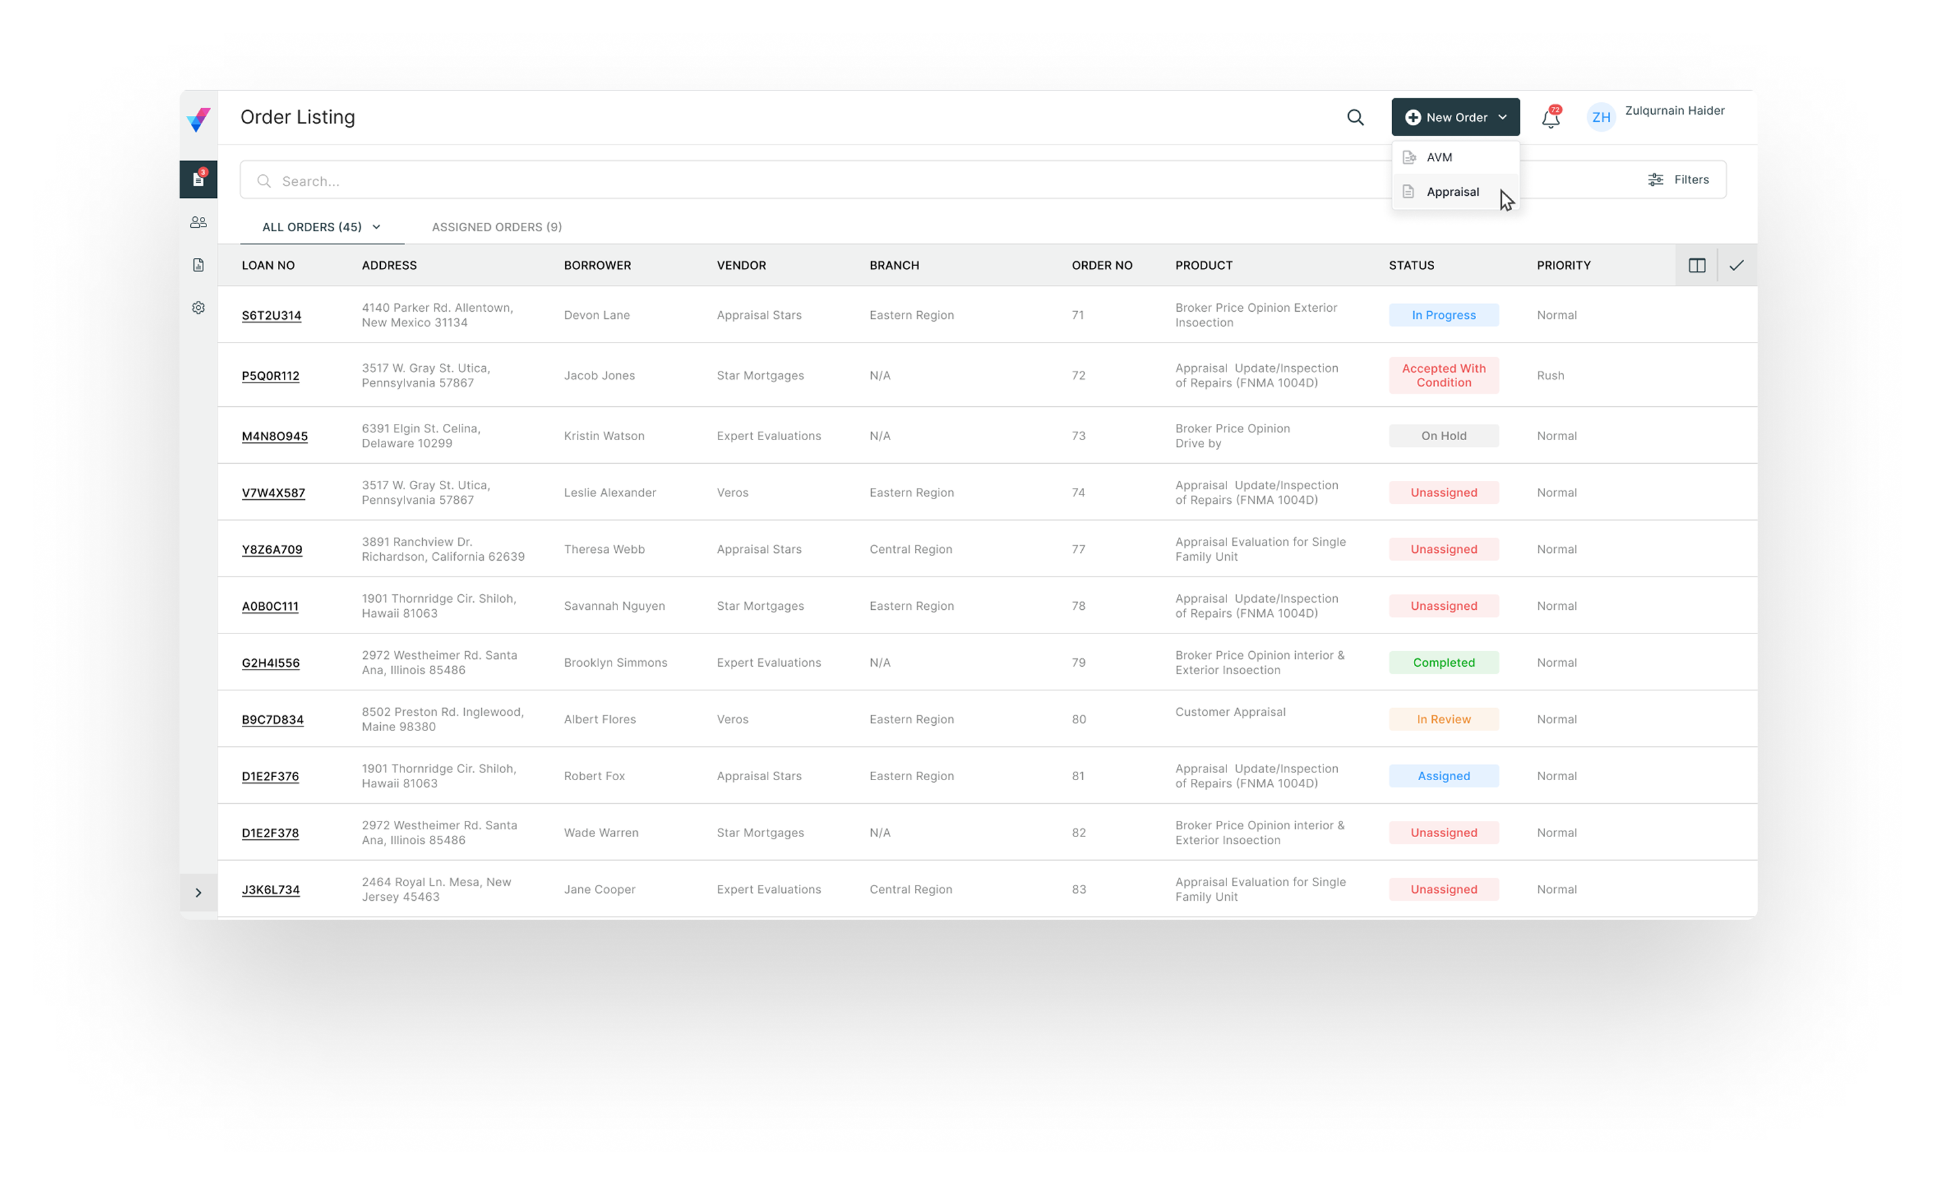
Task: Open the users icon in sidebar
Action: point(199,223)
